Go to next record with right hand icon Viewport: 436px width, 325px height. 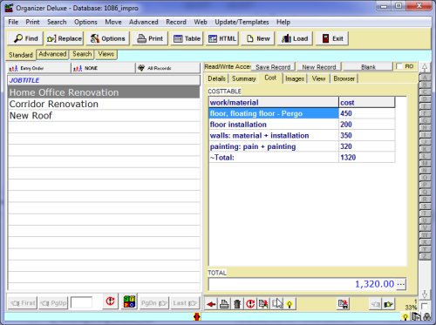point(389,304)
